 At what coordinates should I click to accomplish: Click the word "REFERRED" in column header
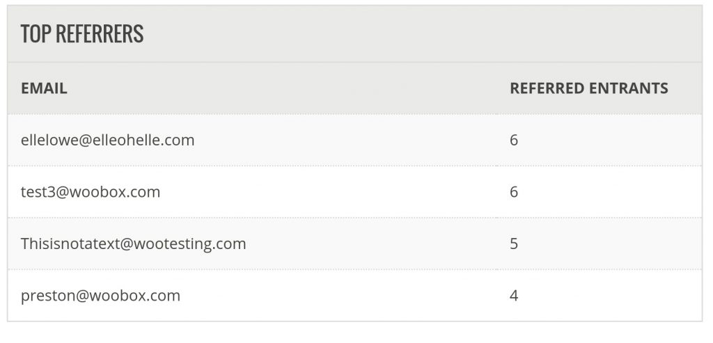tap(547, 88)
